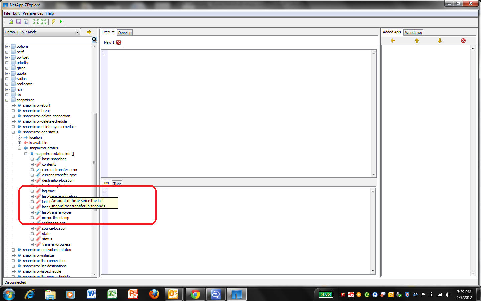Open Firefox from the taskbar
Image resolution: width=481 pixels, height=301 pixels.
[154, 294]
